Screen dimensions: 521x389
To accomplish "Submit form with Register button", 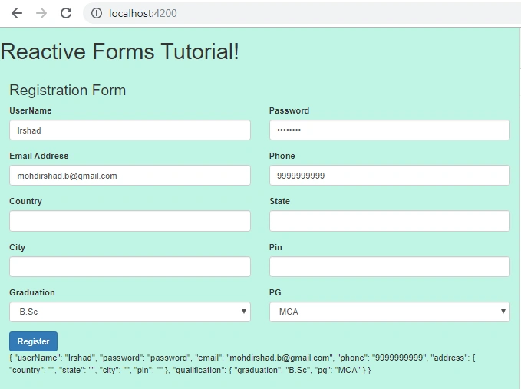I will coord(33,341).
